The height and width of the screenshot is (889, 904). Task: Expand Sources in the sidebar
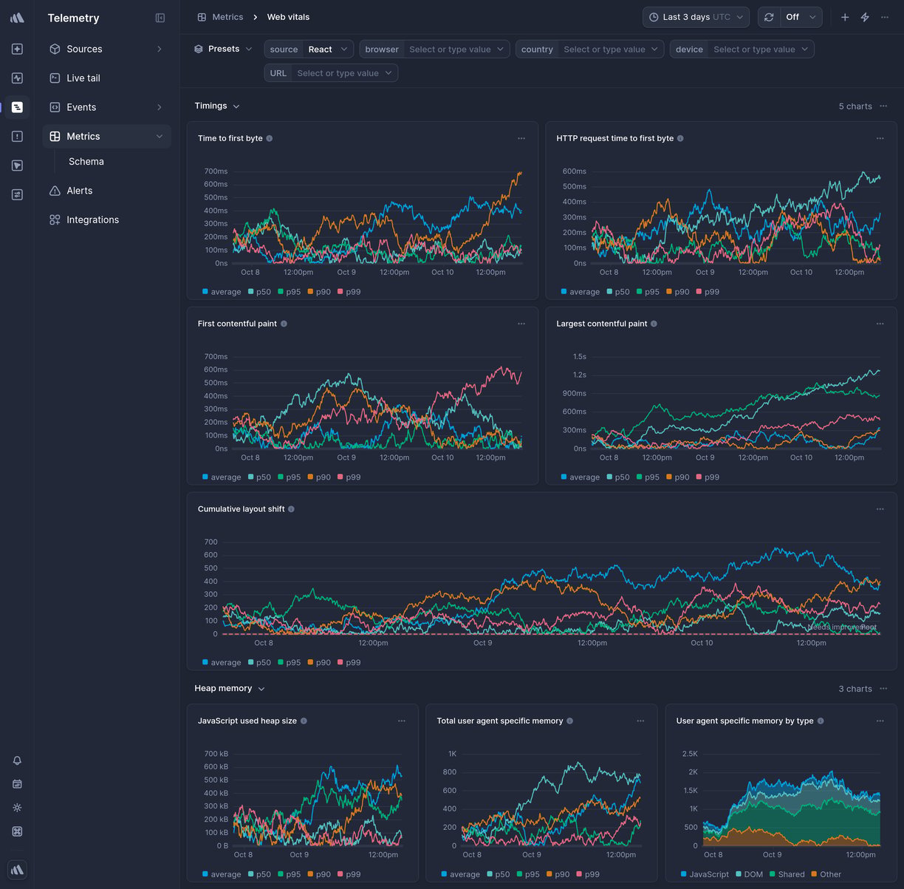[106, 49]
